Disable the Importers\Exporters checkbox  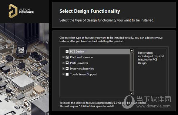pyautogui.click(x=67, y=69)
